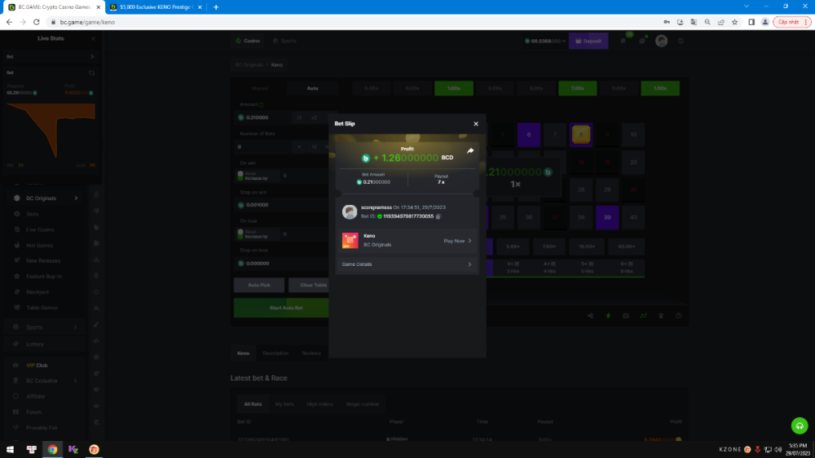
Task: Open Chrome from the Windows taskbar
Action: tap(52, 449)
